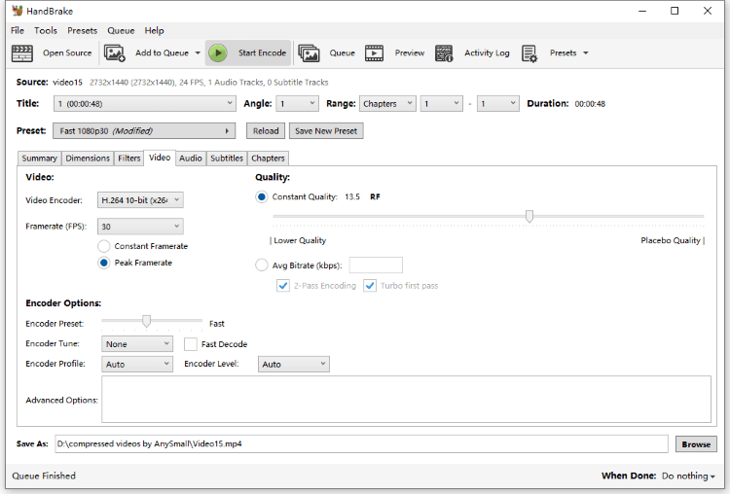
Task: Open the Title dropdown showing 1 (00:00:48)
Action: tap(145, 104)
